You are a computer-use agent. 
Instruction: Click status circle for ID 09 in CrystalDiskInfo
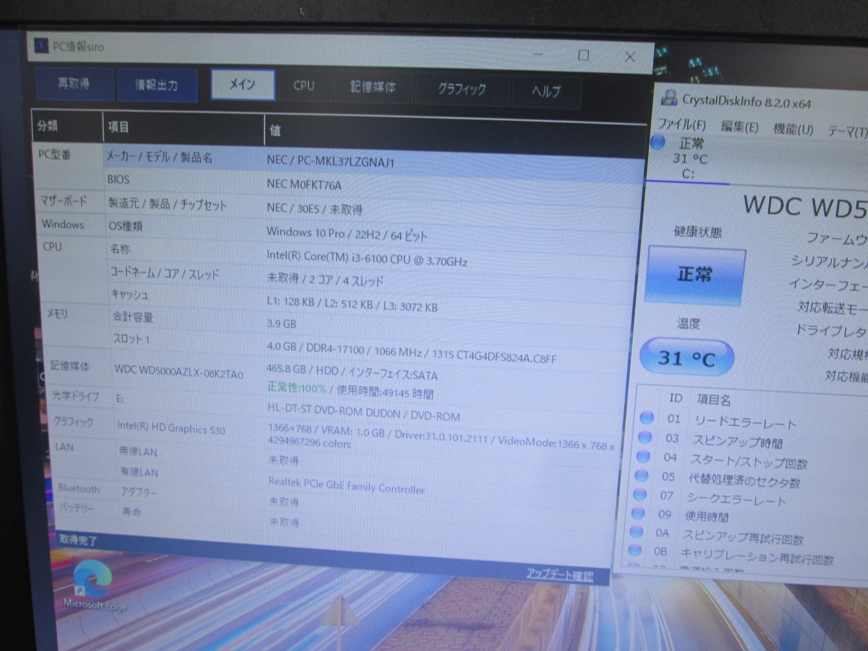pos(638,513)
